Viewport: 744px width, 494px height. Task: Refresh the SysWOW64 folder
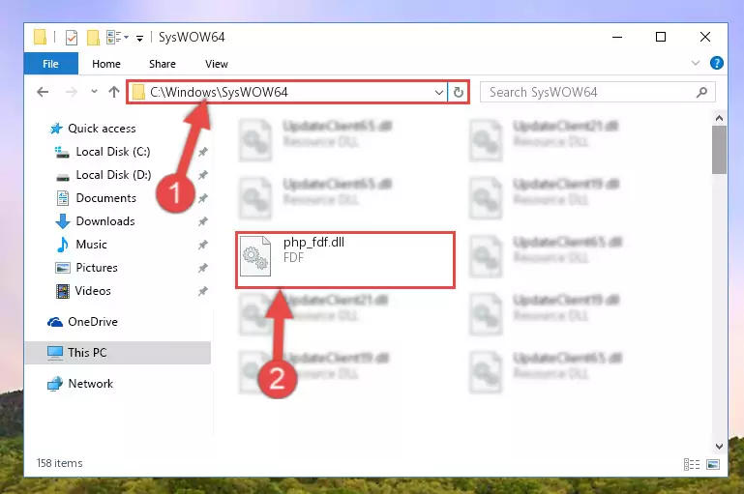point(458,93)
